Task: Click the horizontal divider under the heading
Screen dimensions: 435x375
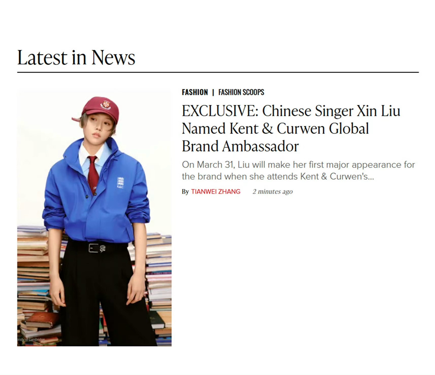Action: [x=218, y=72]
